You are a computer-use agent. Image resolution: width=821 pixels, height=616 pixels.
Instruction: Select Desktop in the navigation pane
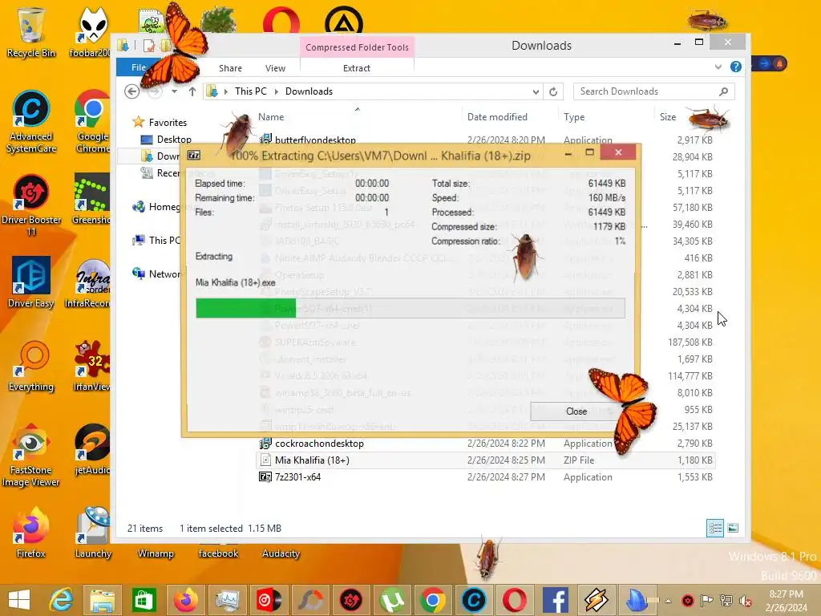[166, 140]
